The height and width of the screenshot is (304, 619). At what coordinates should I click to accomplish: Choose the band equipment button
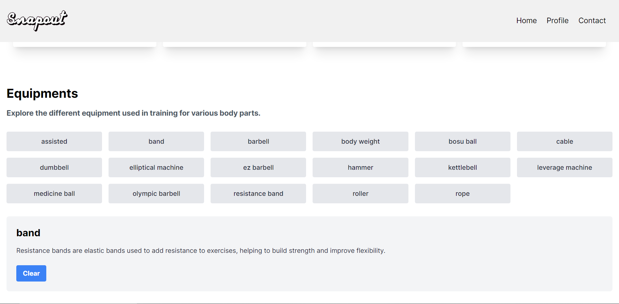tap(156, 141)
